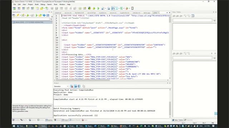This screenshot has height=128, width=229.
Task: Click the clear-output icon with red X
Action: click(72, 86)
